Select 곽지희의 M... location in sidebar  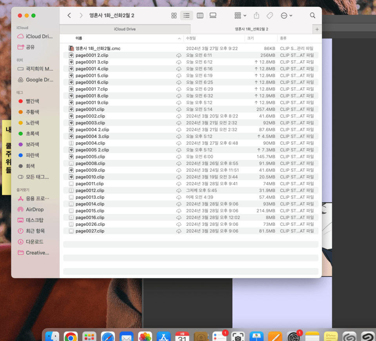coord(35,69)
